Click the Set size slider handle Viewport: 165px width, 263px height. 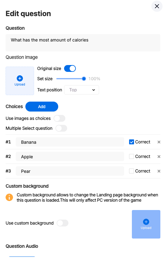84,79
